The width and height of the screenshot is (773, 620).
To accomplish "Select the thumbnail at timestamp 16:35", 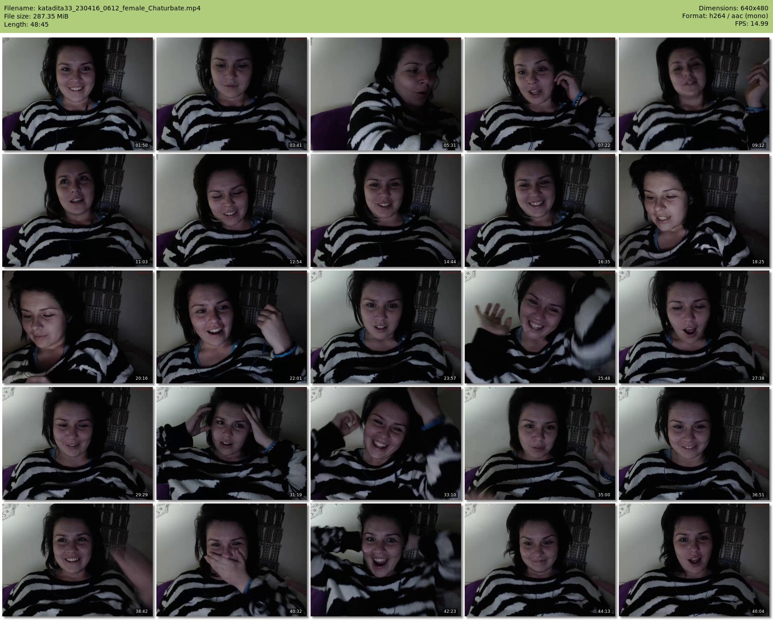I will coord(540,210).
